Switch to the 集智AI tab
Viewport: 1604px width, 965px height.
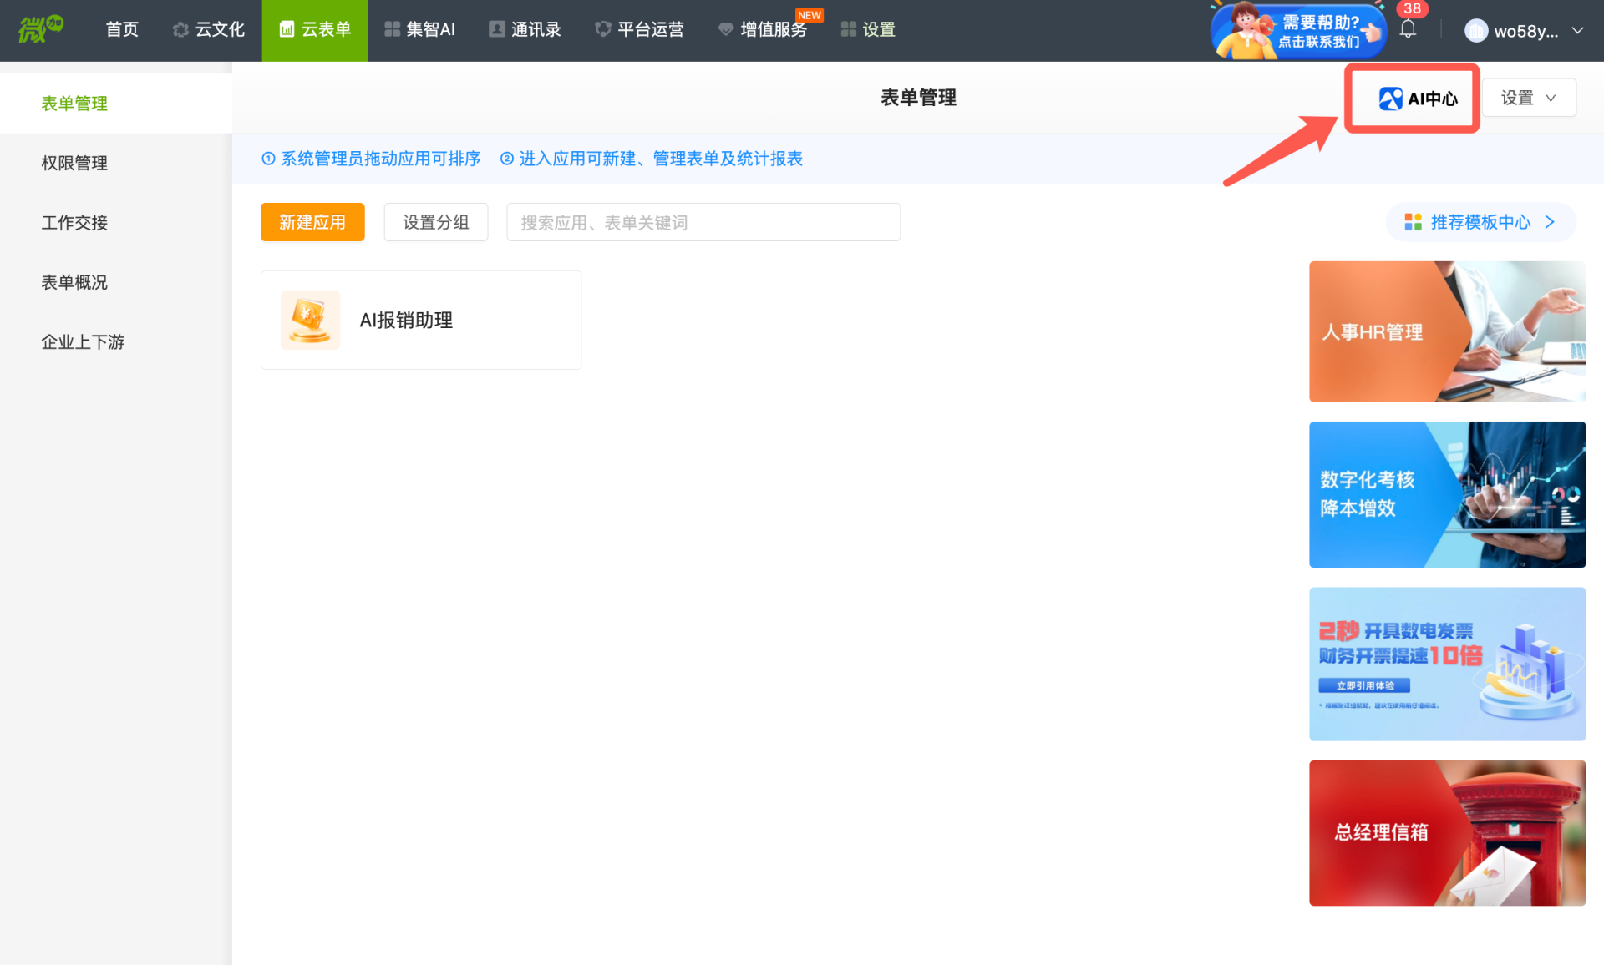click(419, 30)
